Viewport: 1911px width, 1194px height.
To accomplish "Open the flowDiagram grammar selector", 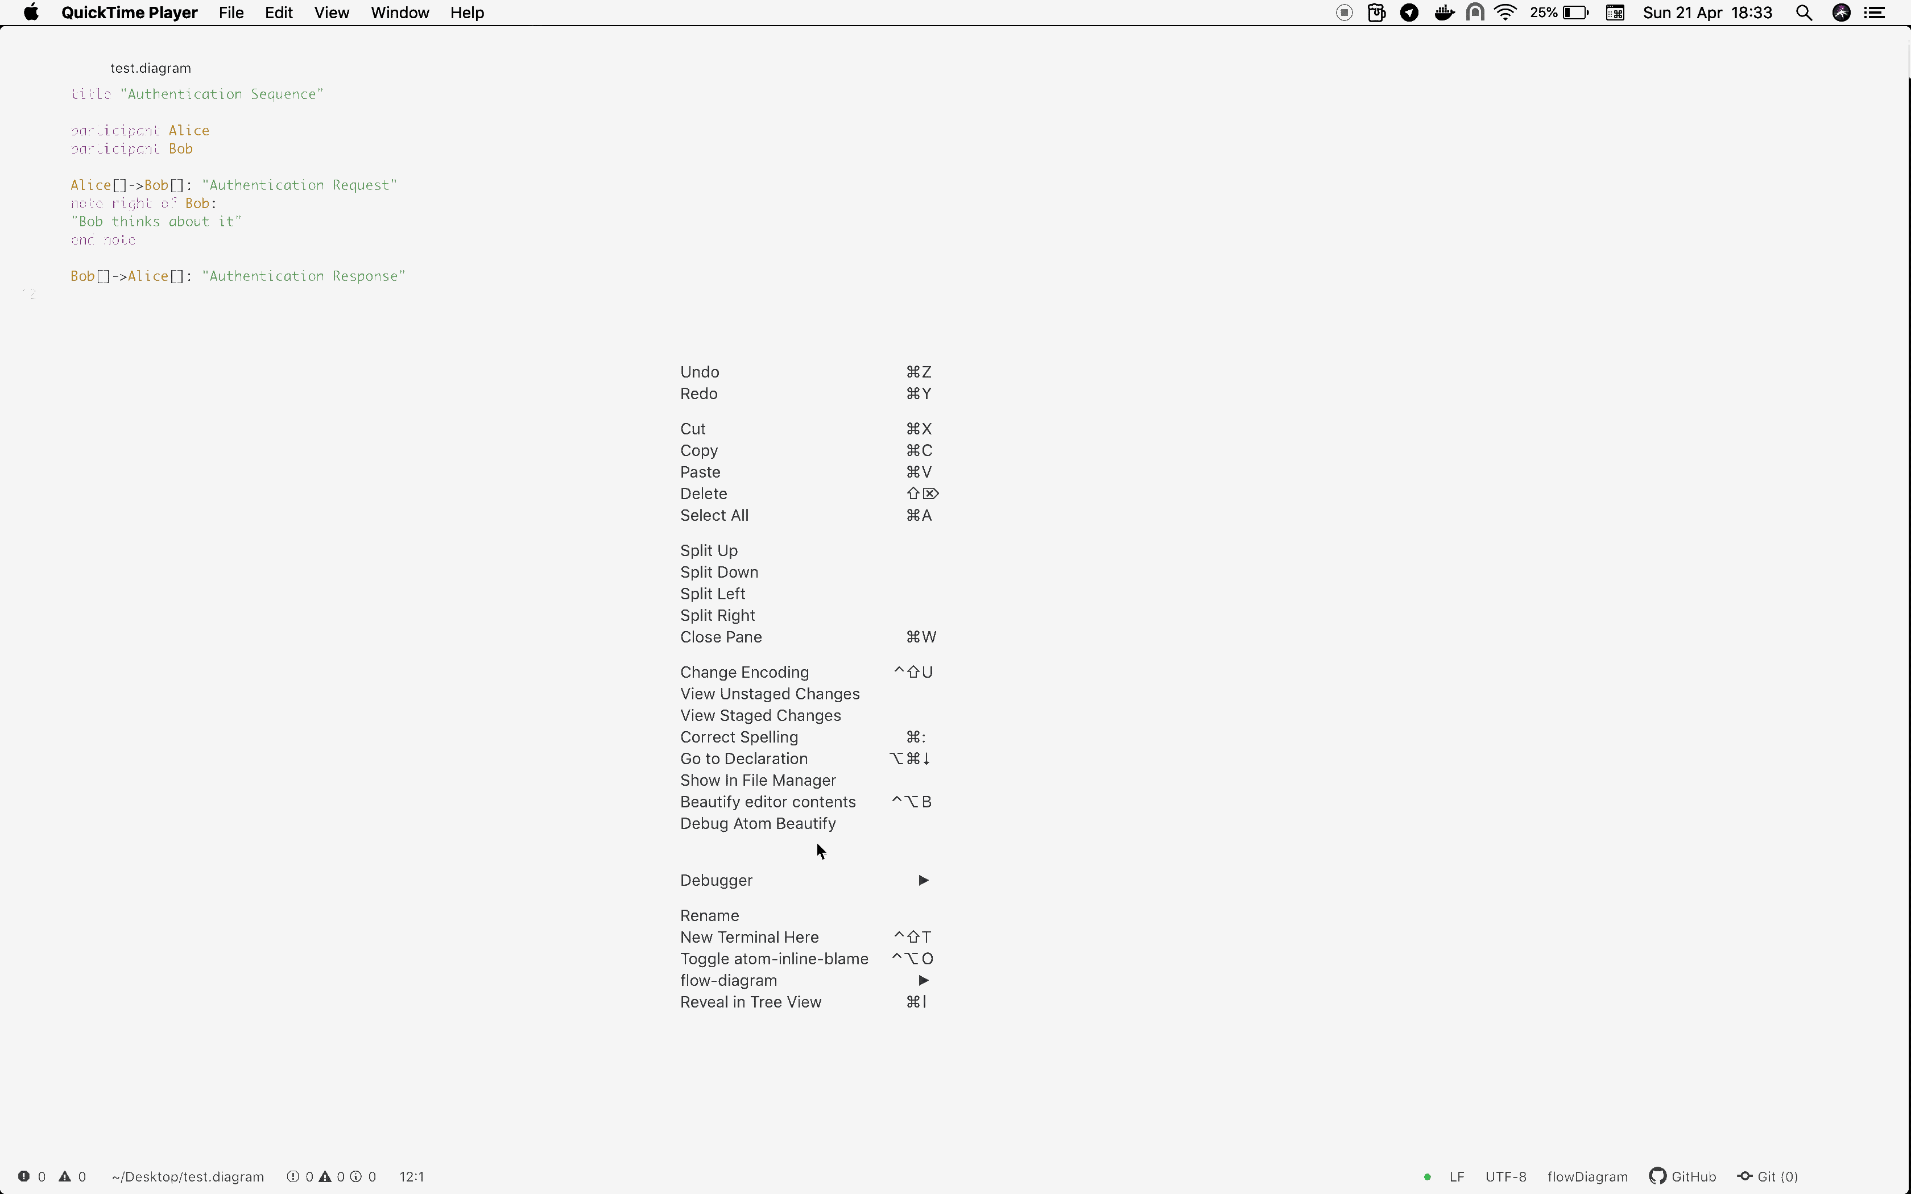I will 1587,1176.
